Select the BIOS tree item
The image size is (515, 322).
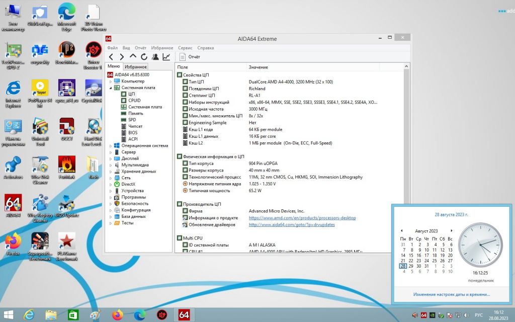click(133, 133)
